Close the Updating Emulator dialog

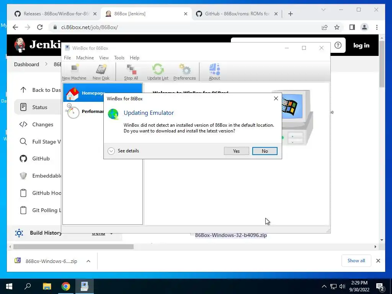pyautogui.click(x=276, y=98)
